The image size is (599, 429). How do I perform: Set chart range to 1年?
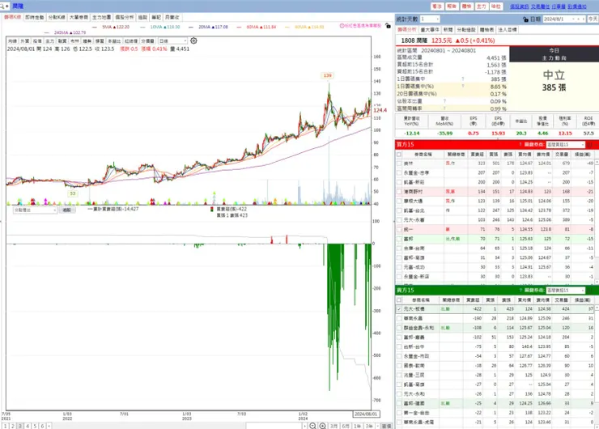click(358, 426)
